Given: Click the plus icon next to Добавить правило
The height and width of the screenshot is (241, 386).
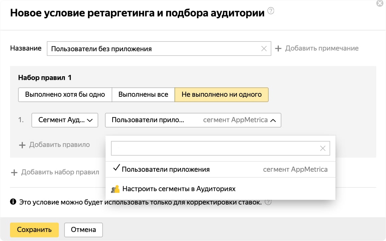Looking at the screenshot, I should (x=22, y=145).
